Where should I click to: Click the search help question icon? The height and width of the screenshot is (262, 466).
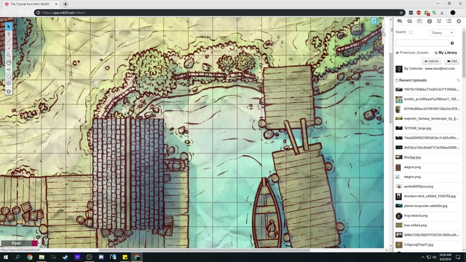[452, 43]
